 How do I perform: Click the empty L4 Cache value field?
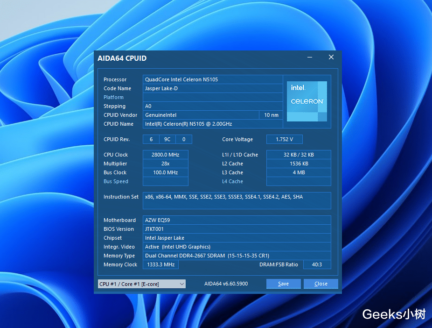coord(299,181)
